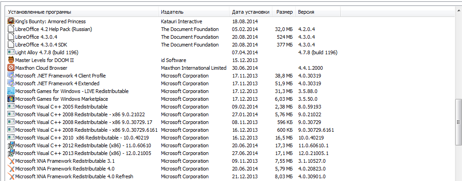Click the size value 524 МБ

[285, 37]
